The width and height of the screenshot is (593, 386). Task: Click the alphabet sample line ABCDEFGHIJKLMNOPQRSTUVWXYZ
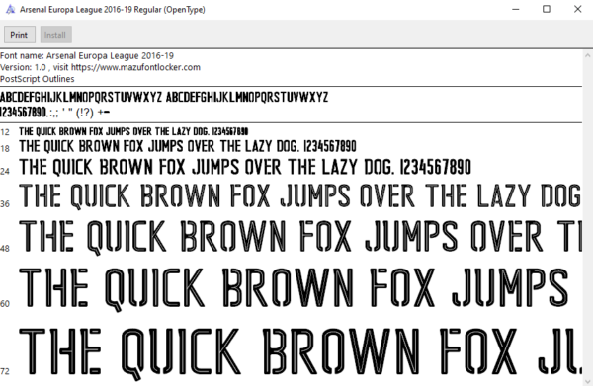pos(164,97)
